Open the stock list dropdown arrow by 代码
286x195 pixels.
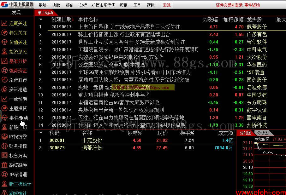41,133
